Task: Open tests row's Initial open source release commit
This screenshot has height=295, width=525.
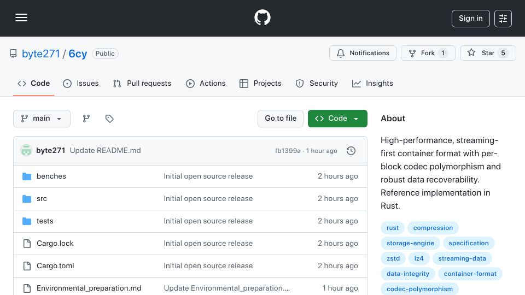Action: 208,221
